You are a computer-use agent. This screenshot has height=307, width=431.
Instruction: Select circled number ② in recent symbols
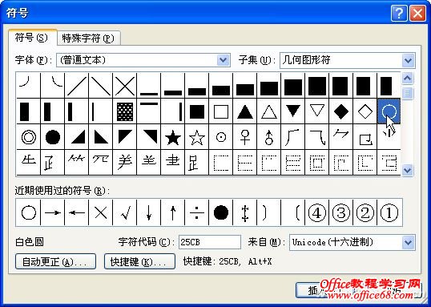[365, 212]
